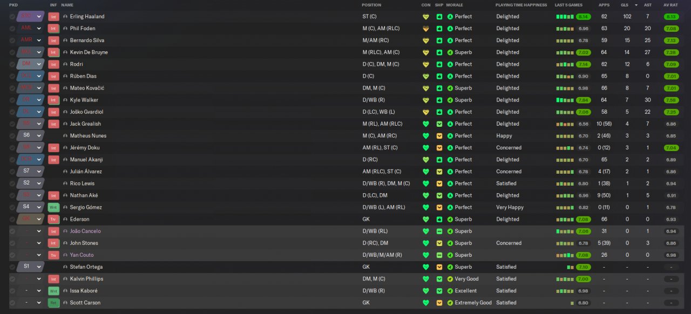Click the match sharpness icon for Rico Lewis

pos(439,183)
